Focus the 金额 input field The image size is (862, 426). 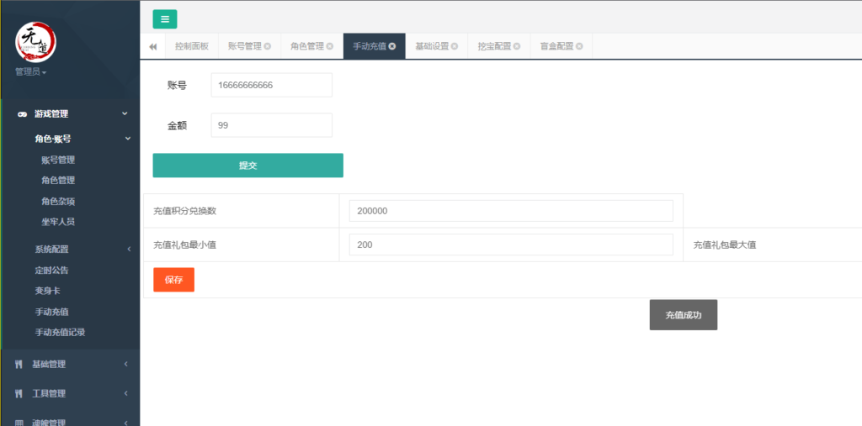pos(272,125)
